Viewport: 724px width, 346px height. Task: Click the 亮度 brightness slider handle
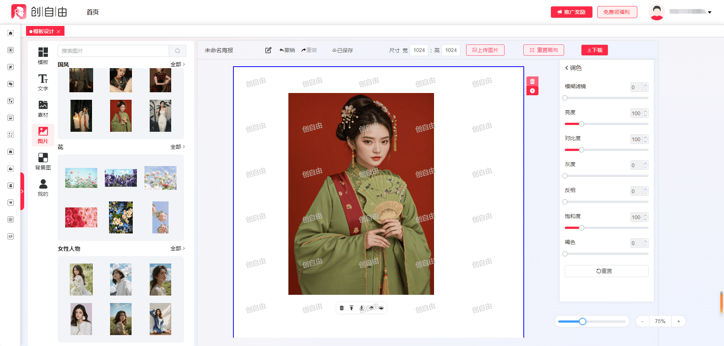click(581, 124)
